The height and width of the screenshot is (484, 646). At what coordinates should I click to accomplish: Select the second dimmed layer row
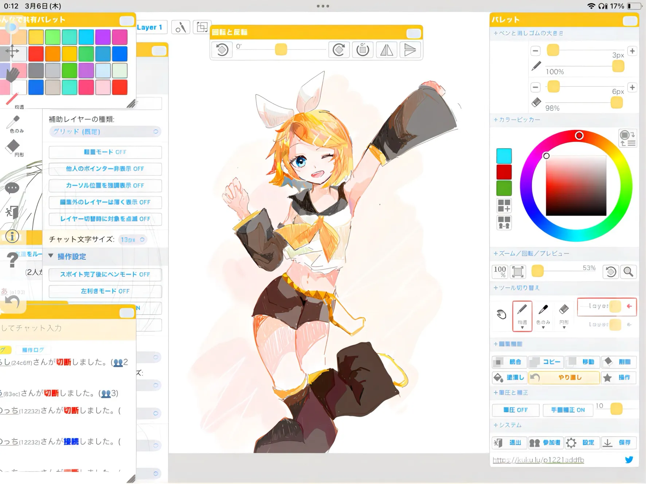607,324
